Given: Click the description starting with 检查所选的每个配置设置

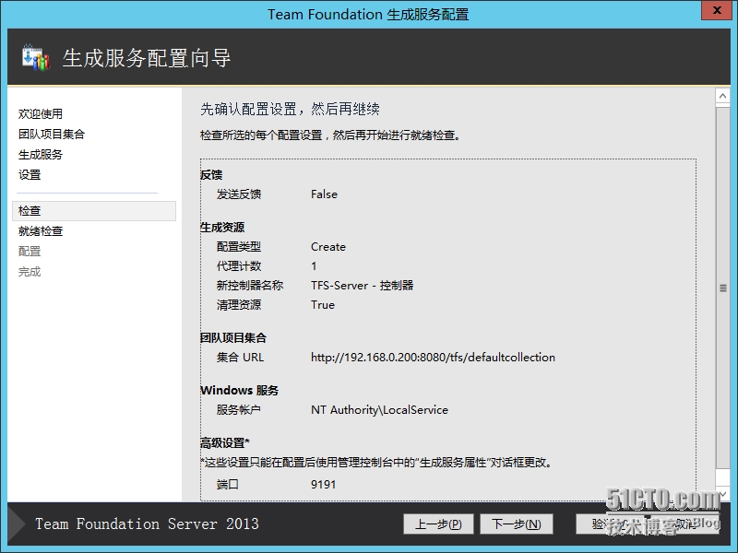Looking at the screenshot, I should click(330, 135).
